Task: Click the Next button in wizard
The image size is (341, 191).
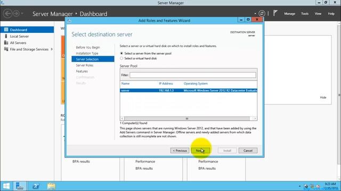Action: [x=200, y=151]
